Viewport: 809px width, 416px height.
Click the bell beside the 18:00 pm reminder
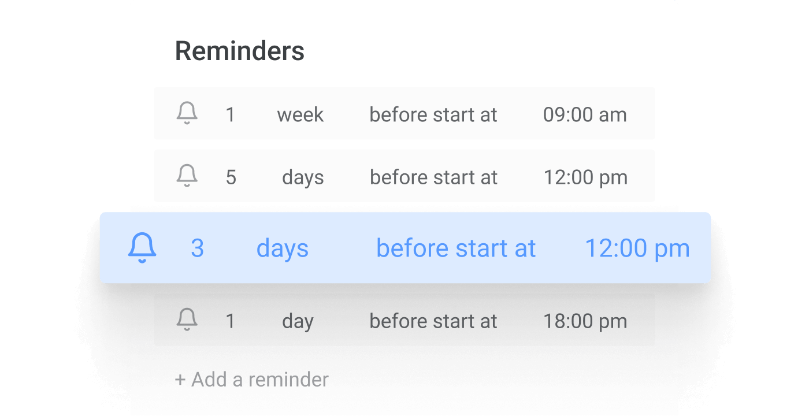coord(187,321)
